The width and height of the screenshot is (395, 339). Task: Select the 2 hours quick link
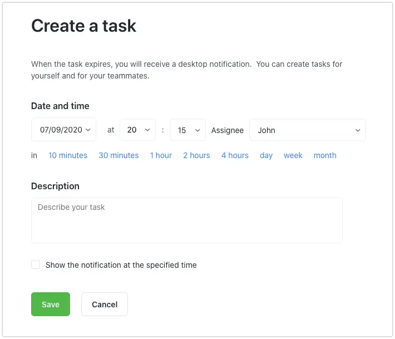point(196,155)
